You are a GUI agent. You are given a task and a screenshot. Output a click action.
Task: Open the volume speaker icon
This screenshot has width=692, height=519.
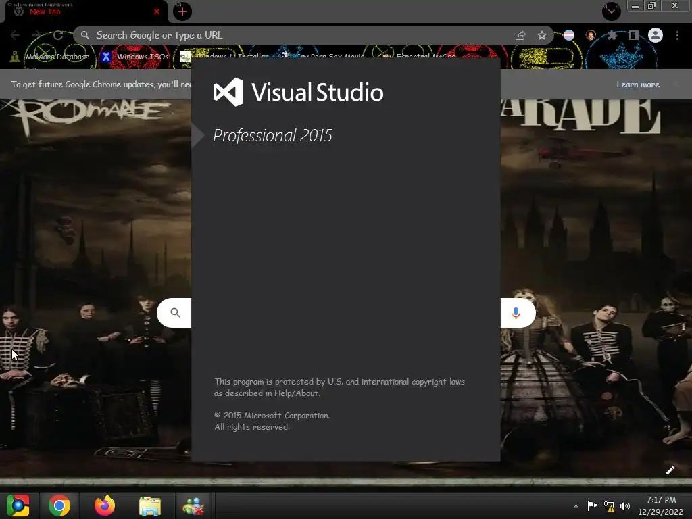click(x=625, y=506)
